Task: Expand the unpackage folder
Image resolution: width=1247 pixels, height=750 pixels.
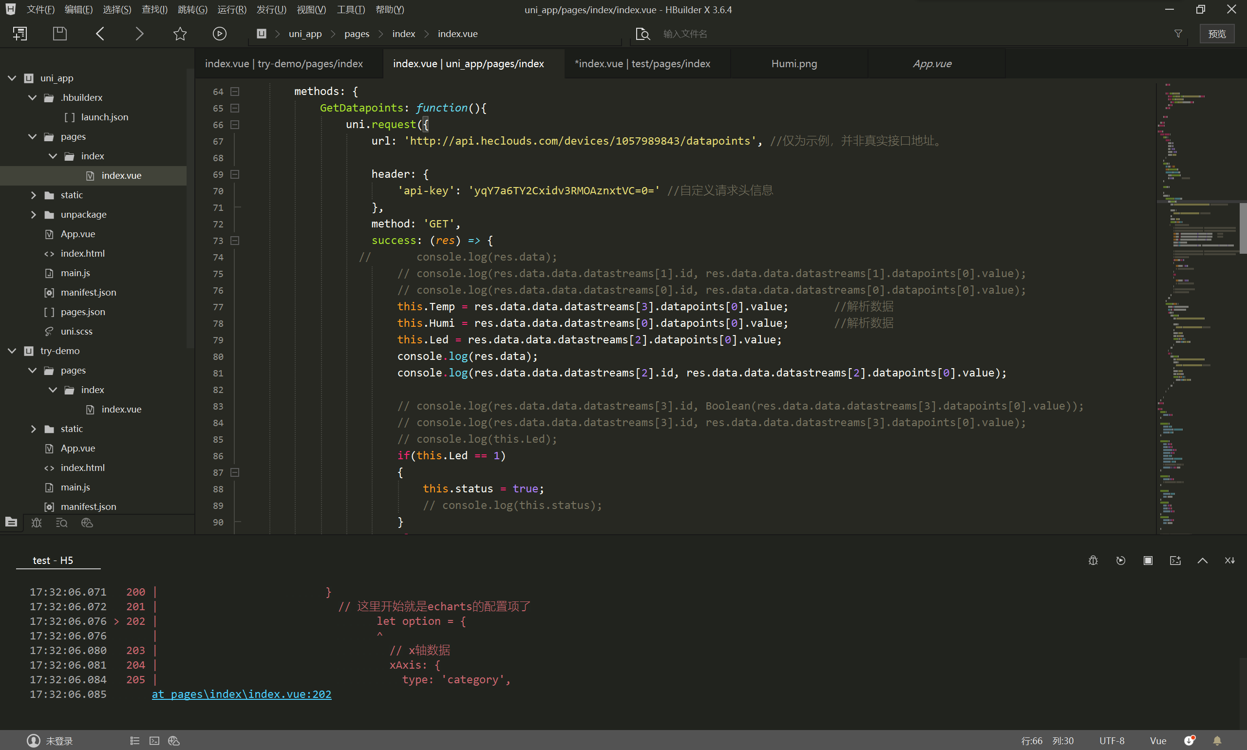Action: point(33,214)
